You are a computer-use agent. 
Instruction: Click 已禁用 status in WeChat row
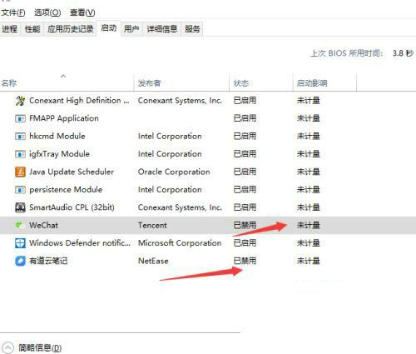pos(245,225)
